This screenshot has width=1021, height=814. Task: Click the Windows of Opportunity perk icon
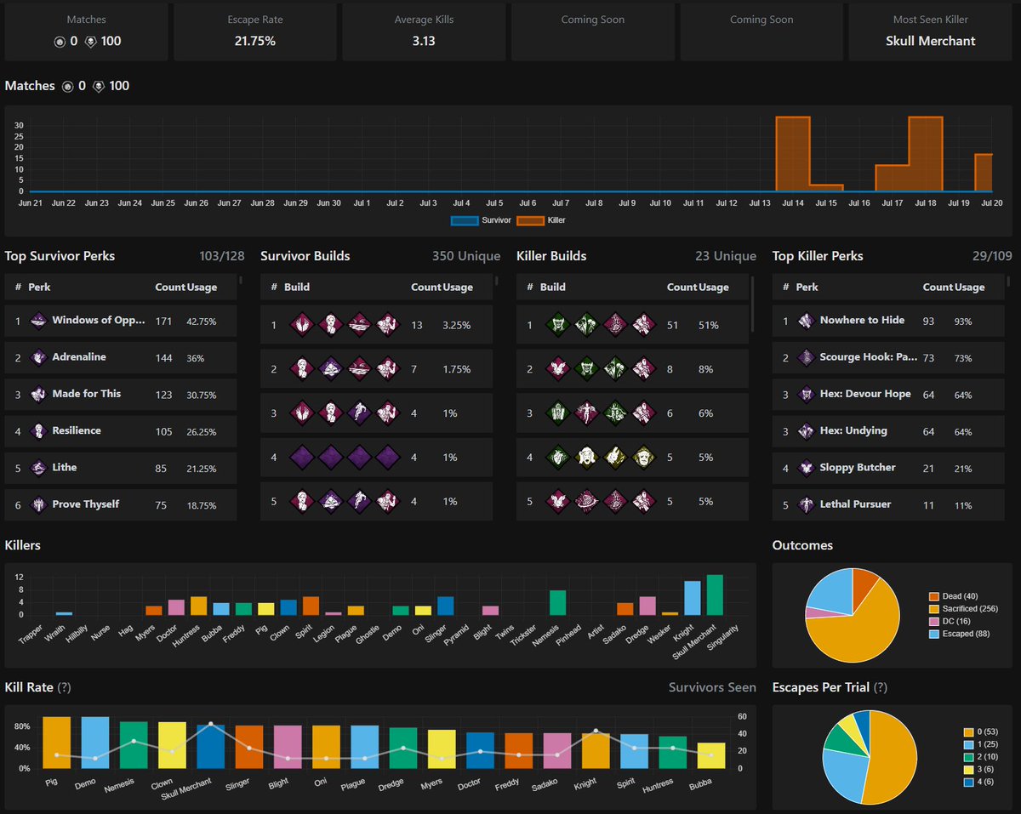tap(38, 321)
